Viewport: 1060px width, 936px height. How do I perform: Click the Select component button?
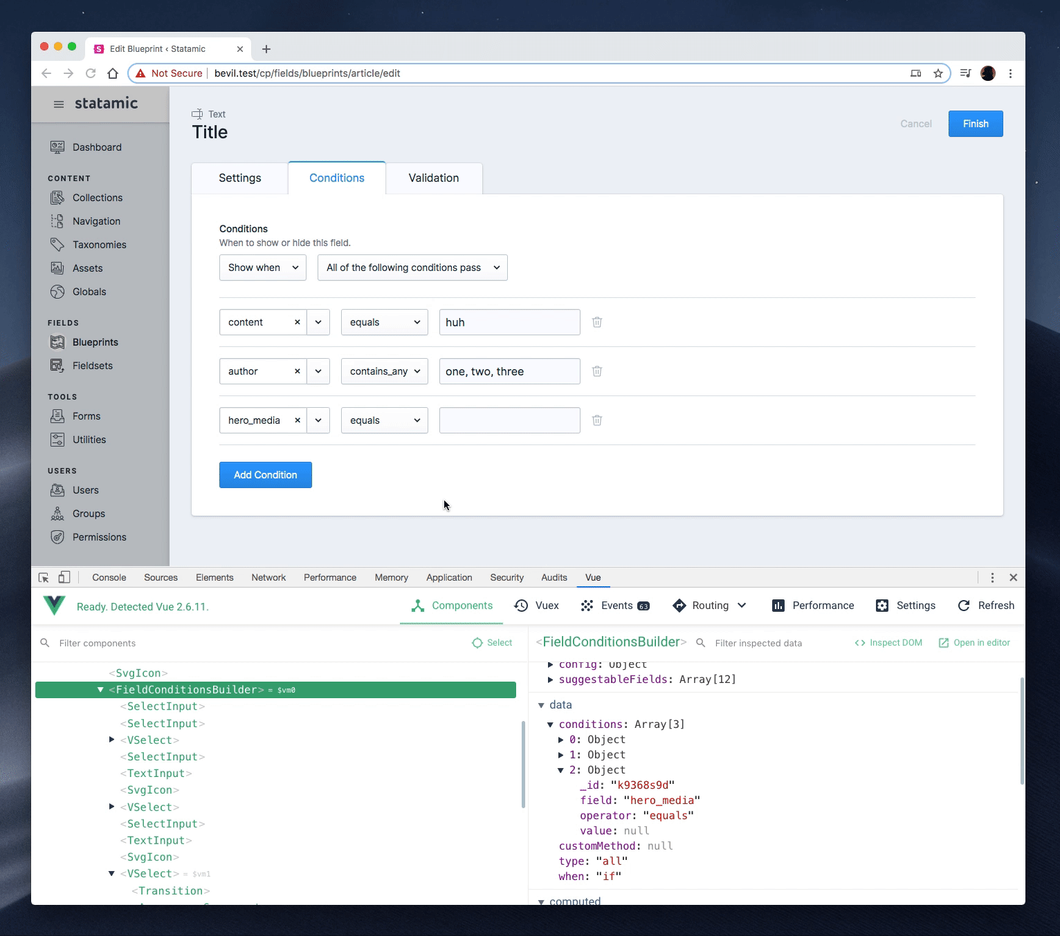pos(492,643)
